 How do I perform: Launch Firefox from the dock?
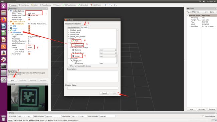4,20
